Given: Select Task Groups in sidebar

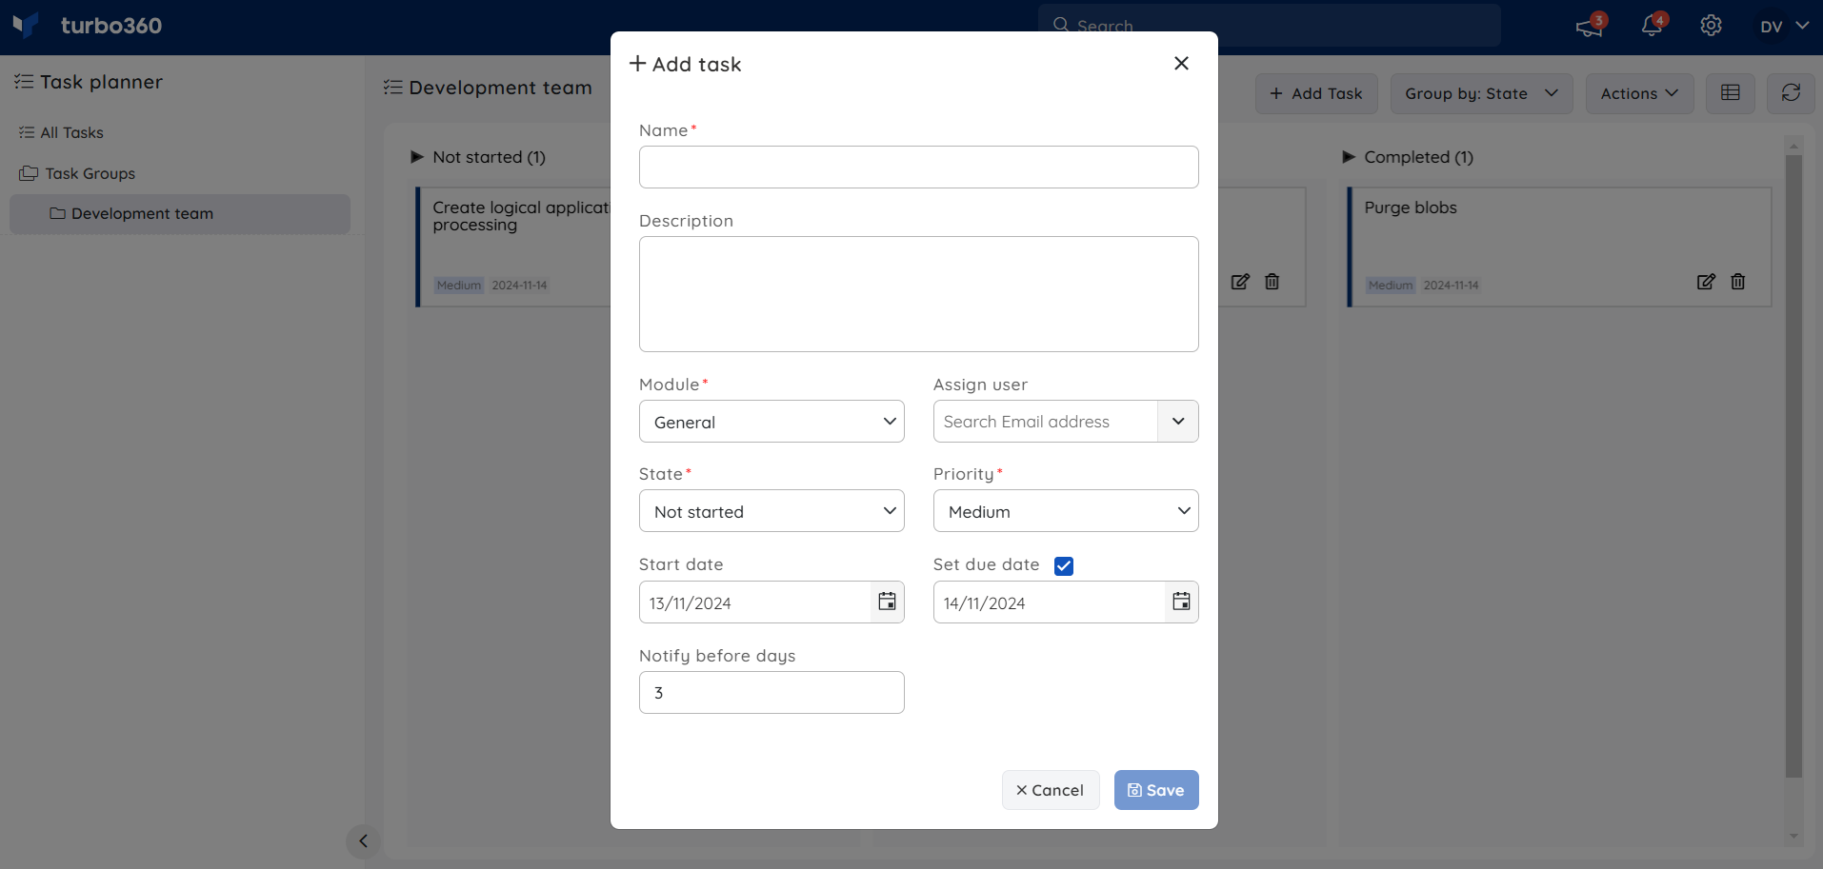Looking at the screenshot, I should (x=78, y=173).
